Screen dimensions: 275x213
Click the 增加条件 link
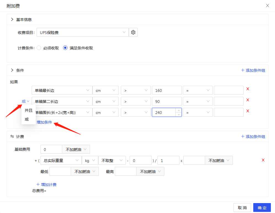tap(44, 122)
